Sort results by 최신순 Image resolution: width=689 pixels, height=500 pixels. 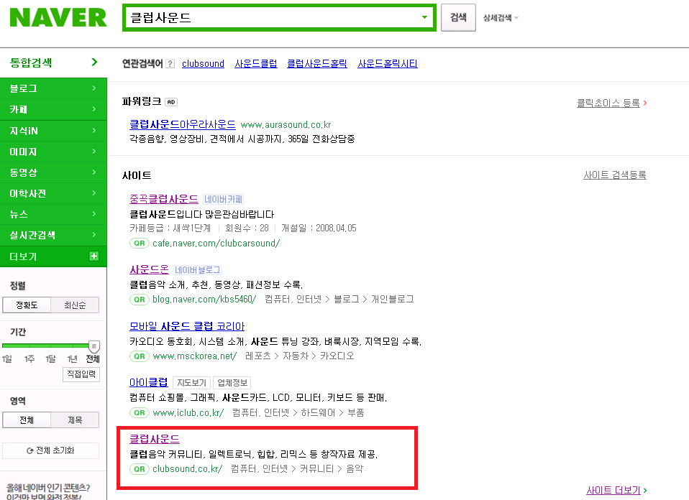point(75,305)
